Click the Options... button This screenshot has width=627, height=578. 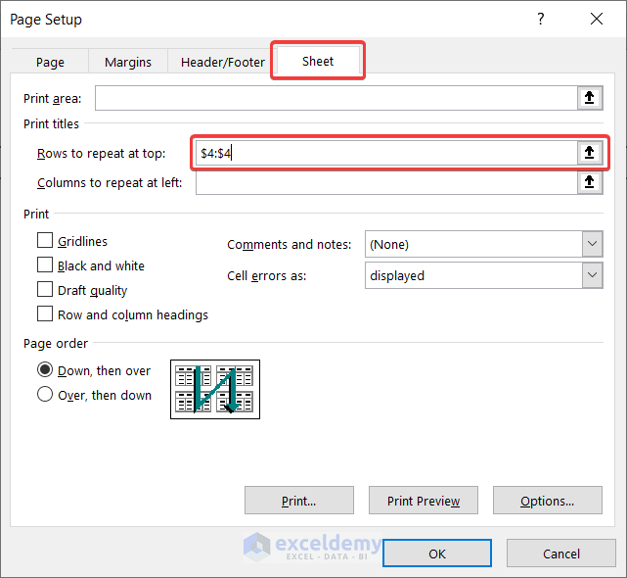pos(547,501)
